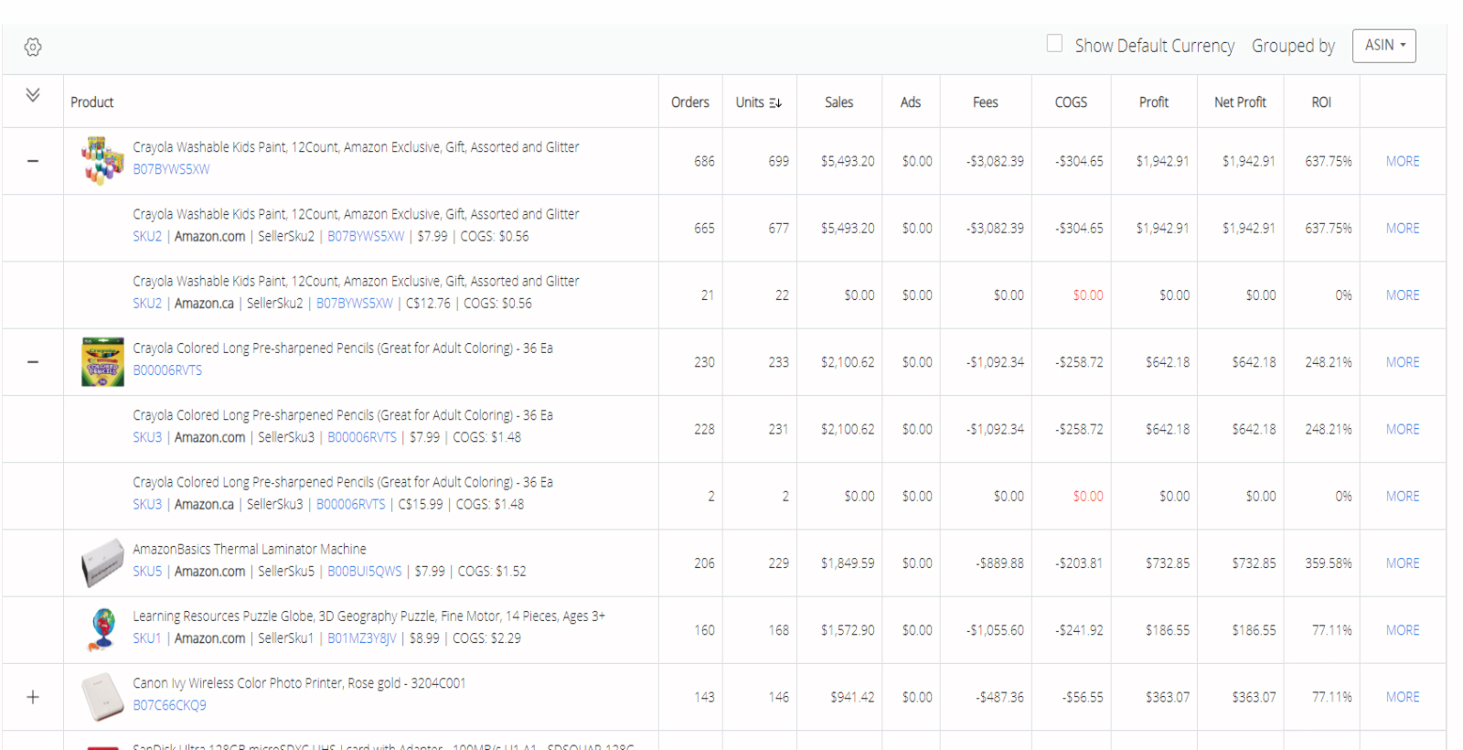Open SKU2 link in the Amazon.com row
The height and width of the screenshot is (750, 1463).
point(147,236)
